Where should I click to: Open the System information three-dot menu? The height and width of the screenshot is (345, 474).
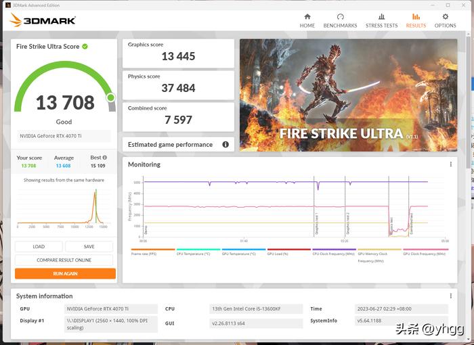point(451,296)
